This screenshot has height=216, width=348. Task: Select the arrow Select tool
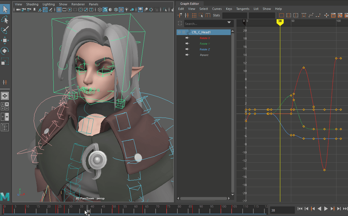5,9
